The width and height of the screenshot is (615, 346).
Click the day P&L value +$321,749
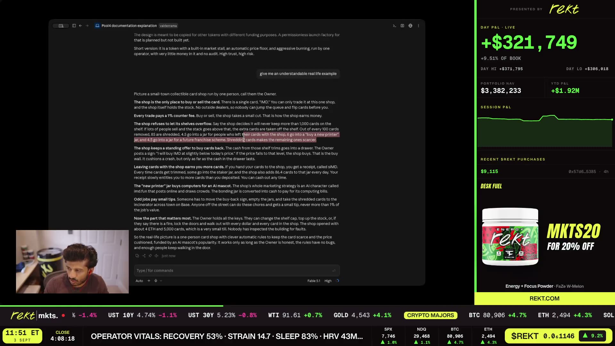point(529,43)
